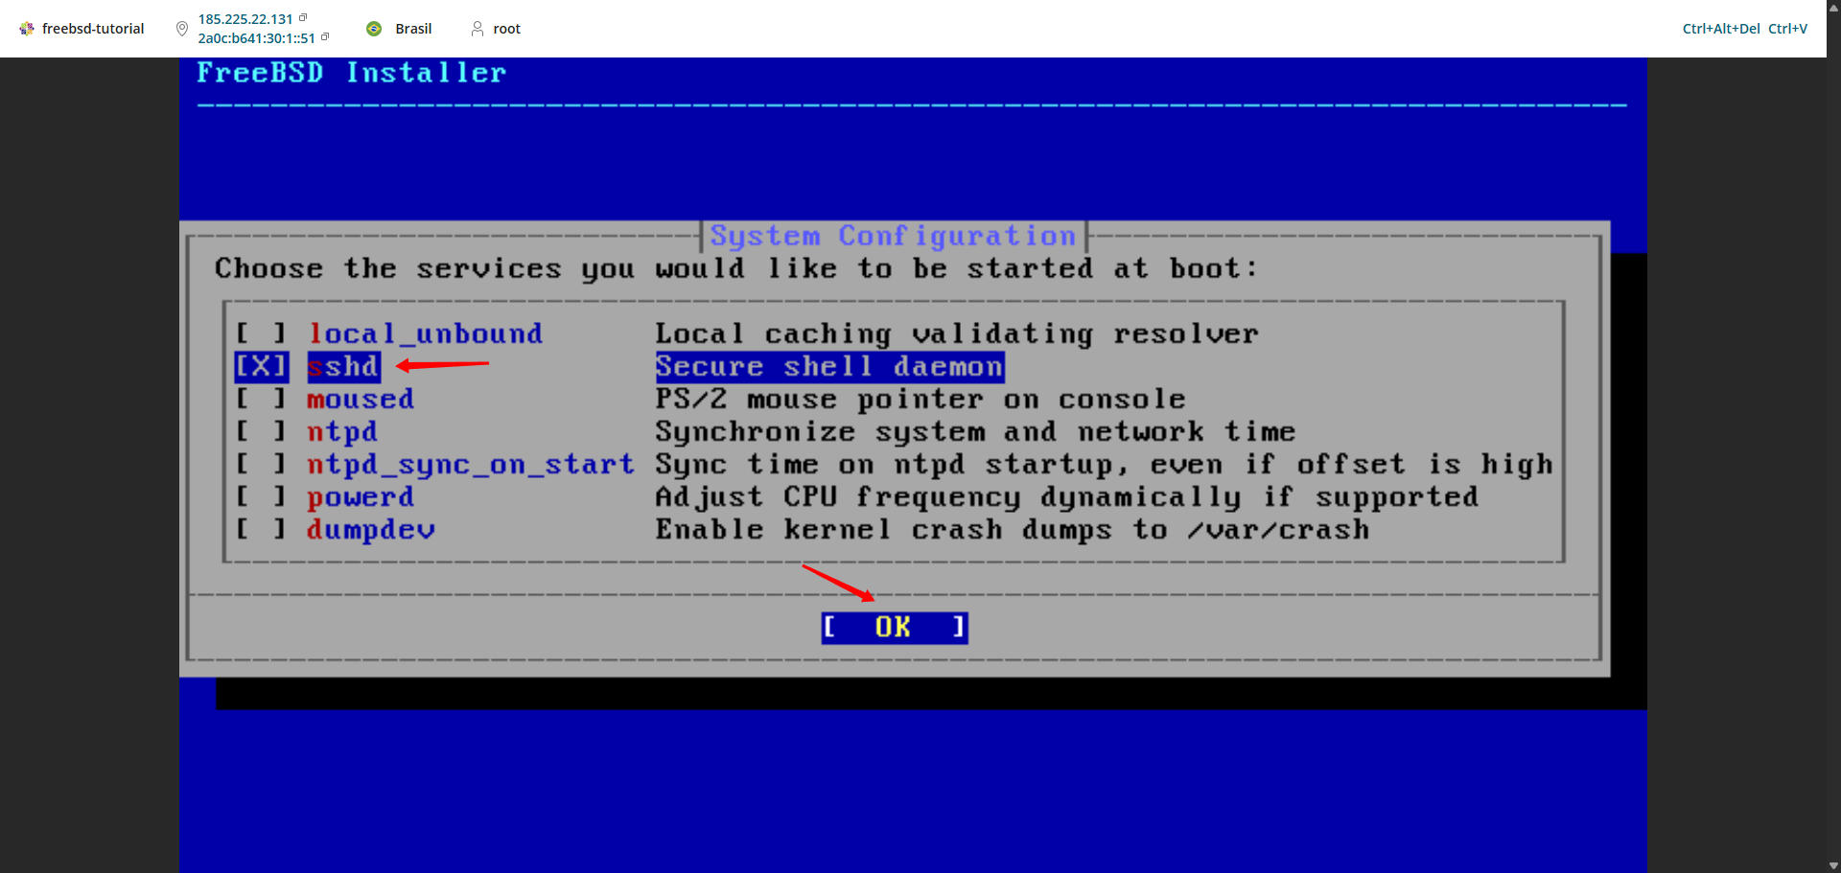Image resolution: width=1841 pixels, height=873 pixels.
Task: Confirm the service selection with OK
Action: (894, 628)
